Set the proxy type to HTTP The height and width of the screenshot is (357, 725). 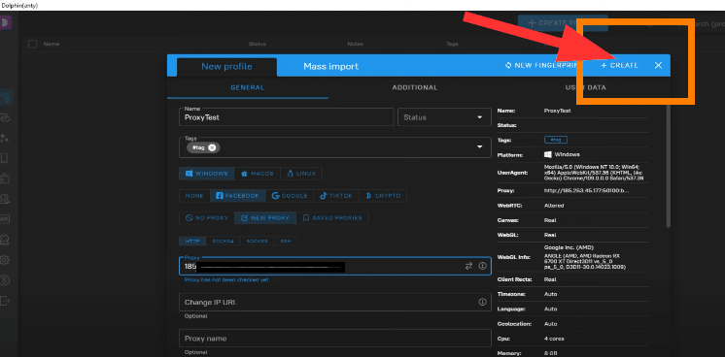point(192,242)
